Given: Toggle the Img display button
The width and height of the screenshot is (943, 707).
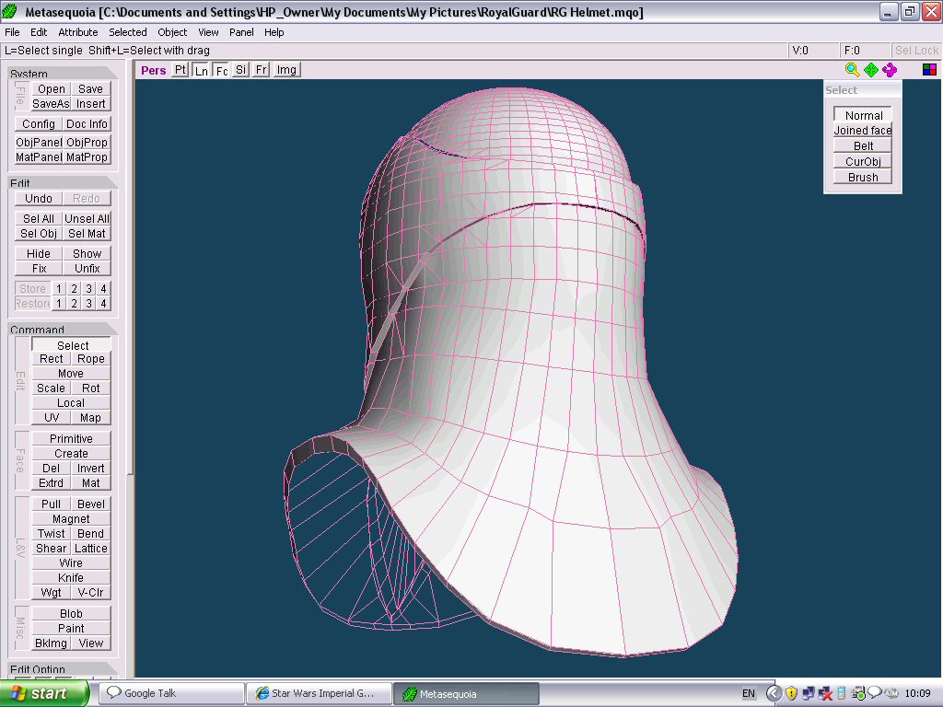Looking at the screenshot, I should (286, 70).
